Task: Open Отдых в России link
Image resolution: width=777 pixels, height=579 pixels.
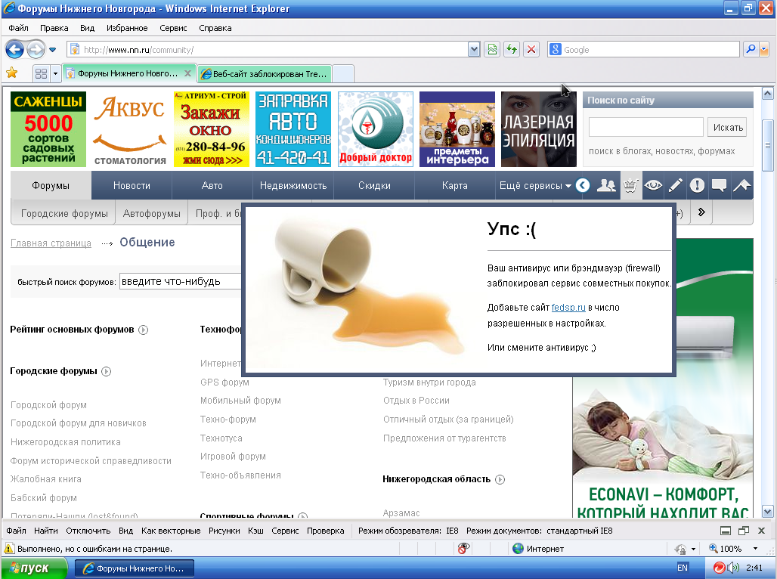Action: point(416,401)
